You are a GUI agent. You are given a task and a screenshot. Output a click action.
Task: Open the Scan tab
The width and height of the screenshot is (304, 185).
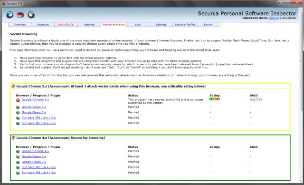point(138,25)
